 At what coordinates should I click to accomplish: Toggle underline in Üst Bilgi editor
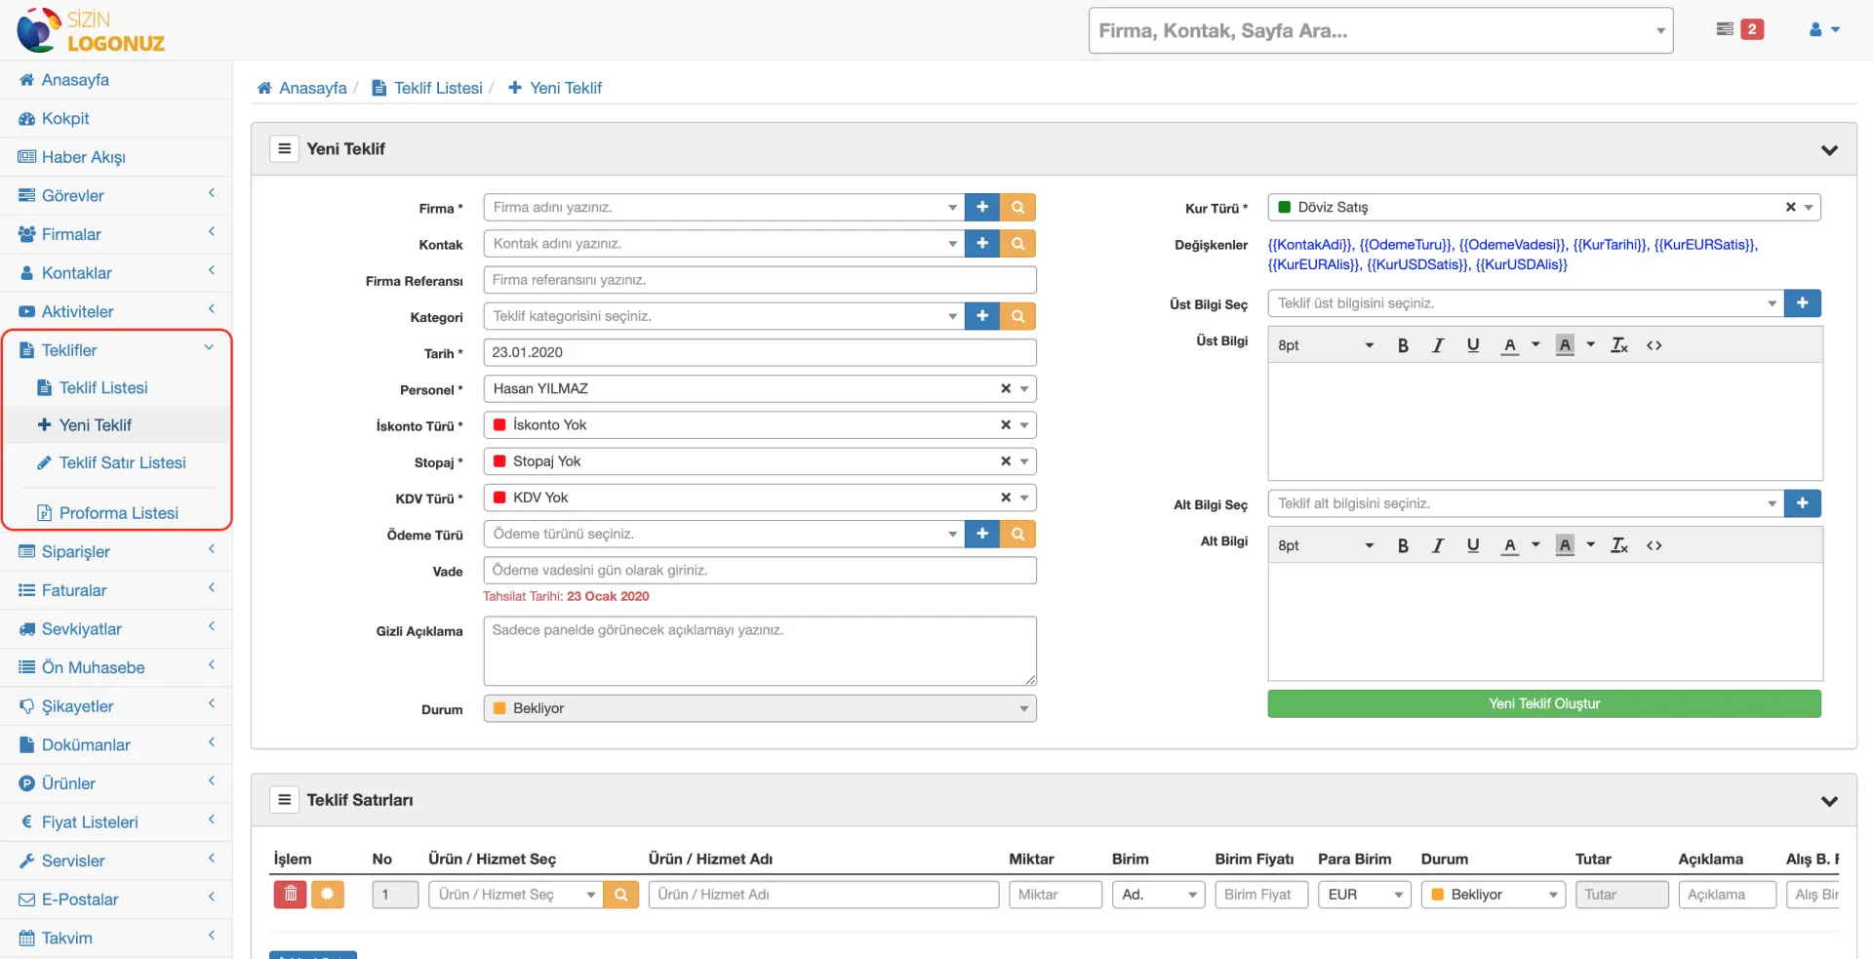1473,345
